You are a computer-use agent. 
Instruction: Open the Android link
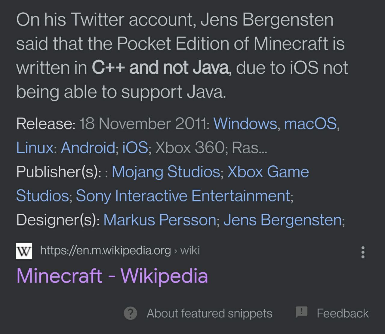(88, 148)
